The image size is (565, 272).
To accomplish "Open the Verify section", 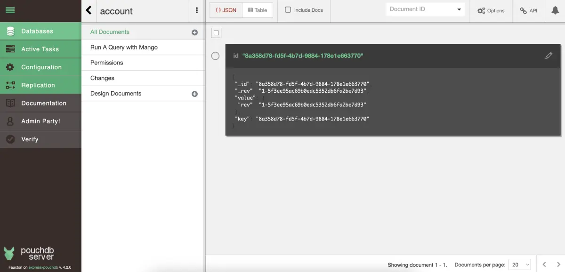I will pos(40,139).
